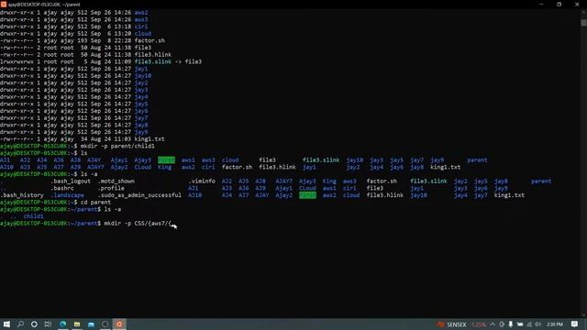This screenshot has width=587, height=330.
Task: Check the battery status tray icon
Action: [520, 324]
